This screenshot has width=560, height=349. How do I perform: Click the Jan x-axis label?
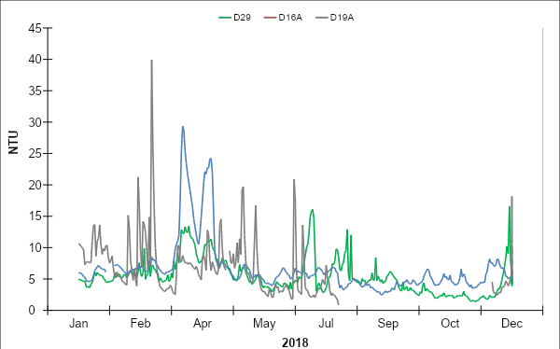pyautogui.click(x=78, y=324)
